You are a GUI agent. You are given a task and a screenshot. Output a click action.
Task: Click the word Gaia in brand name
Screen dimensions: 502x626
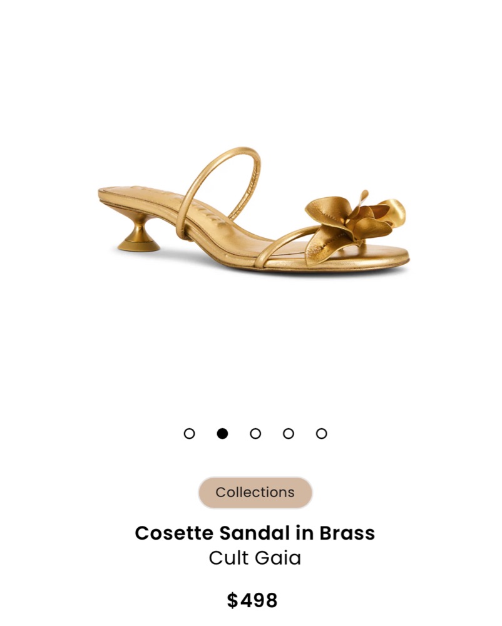[x=278, y=558]
